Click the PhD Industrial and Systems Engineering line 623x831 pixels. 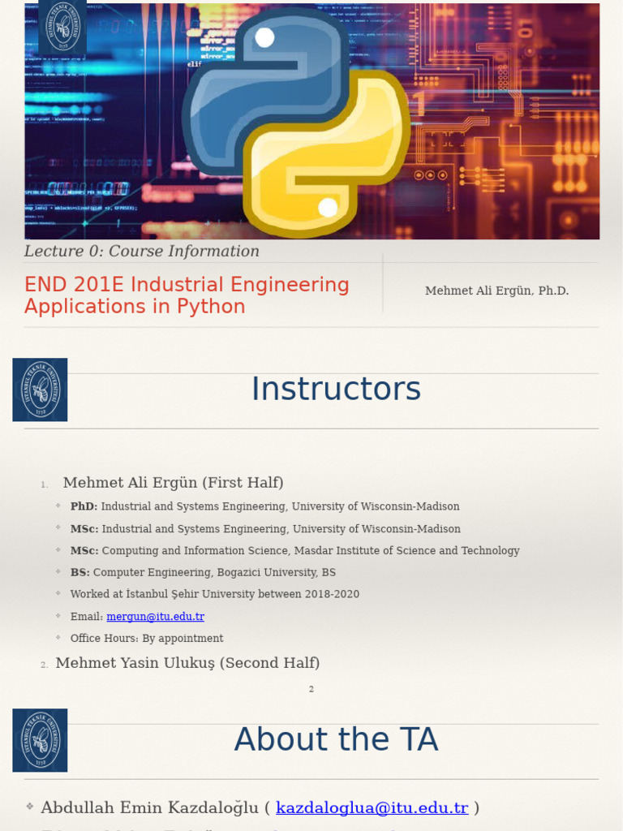pos(265,506)
